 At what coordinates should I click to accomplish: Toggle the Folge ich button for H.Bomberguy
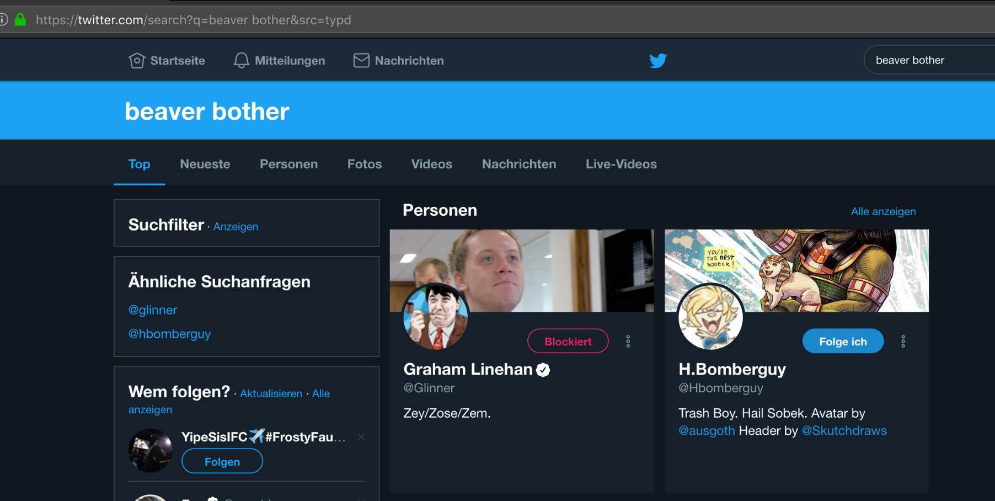(842, 342)
